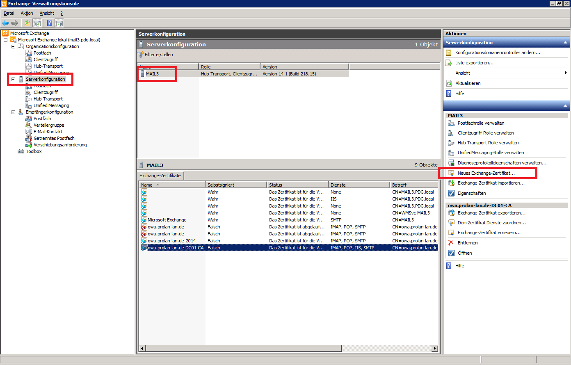Viewport: 571px width, 365px height.
Task: Click the Aktualisieren refresh action
Action: (468, 83)
